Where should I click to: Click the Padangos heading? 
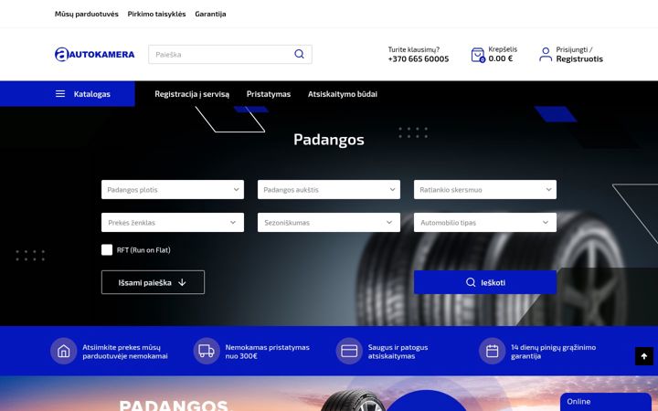tap(329, 139)
